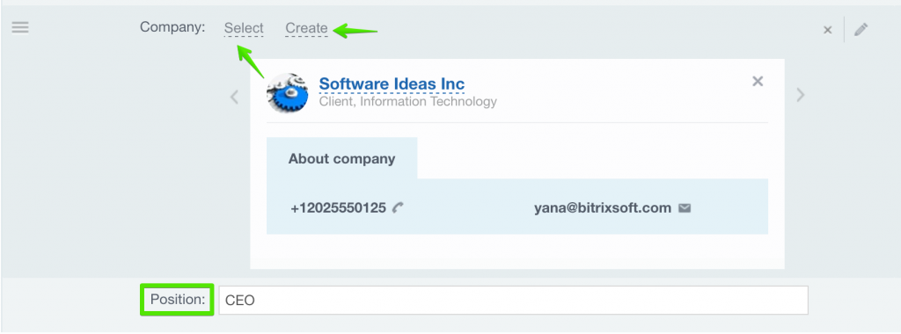Open the Software Ideas Inc company link
Image resolution: width=901 pixels, height=334 pixels.
tap(392, 83)
